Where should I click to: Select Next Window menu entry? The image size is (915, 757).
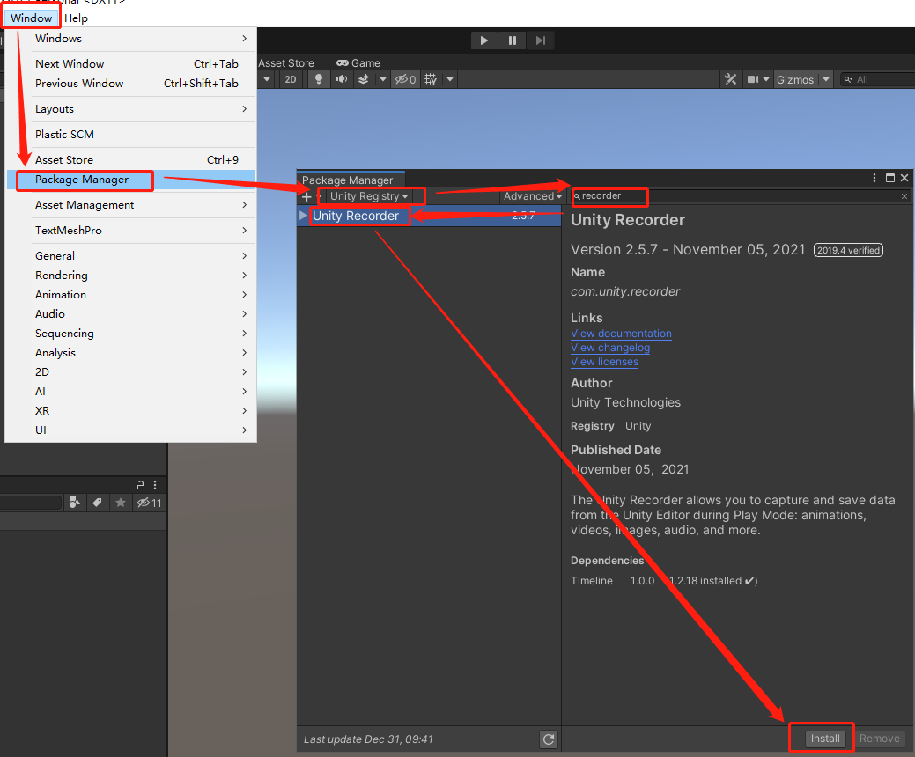[x=130, y=63]
